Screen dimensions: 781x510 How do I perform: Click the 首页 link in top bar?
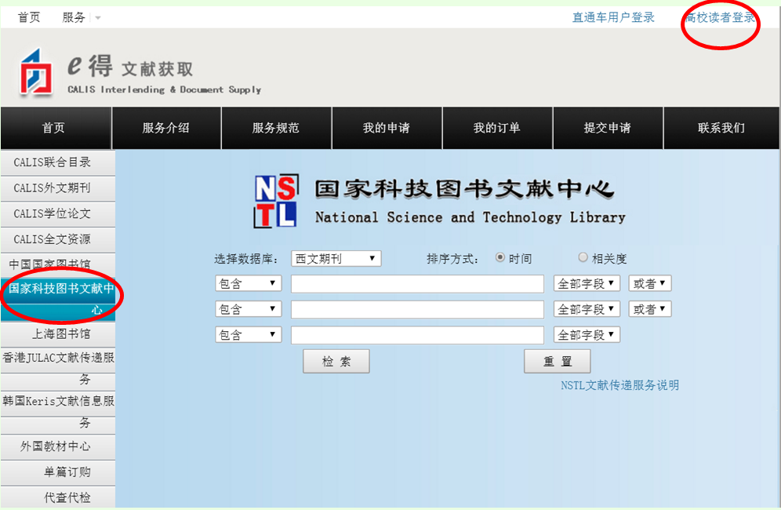coord(29,17)
